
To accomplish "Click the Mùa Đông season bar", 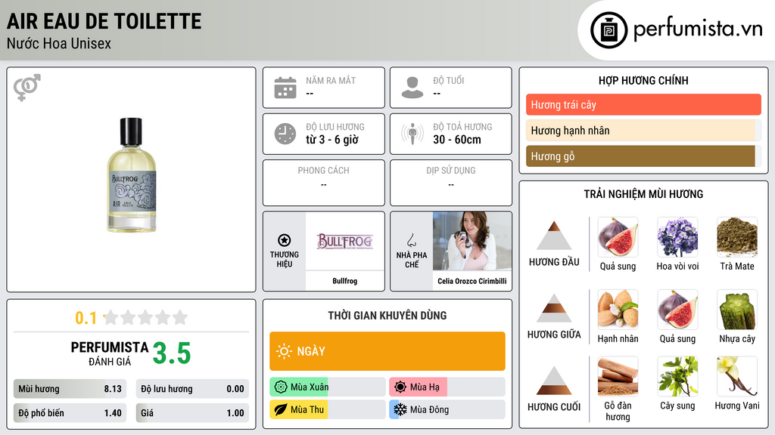I will 447,409.
